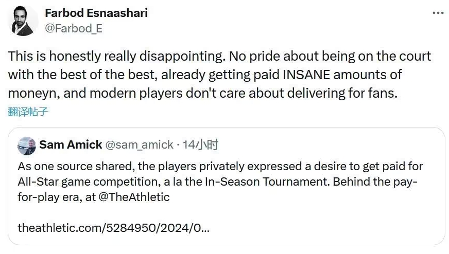Click "Behind the pay-" text in quote
Screen dimensions: 449x254
point(375,182)
